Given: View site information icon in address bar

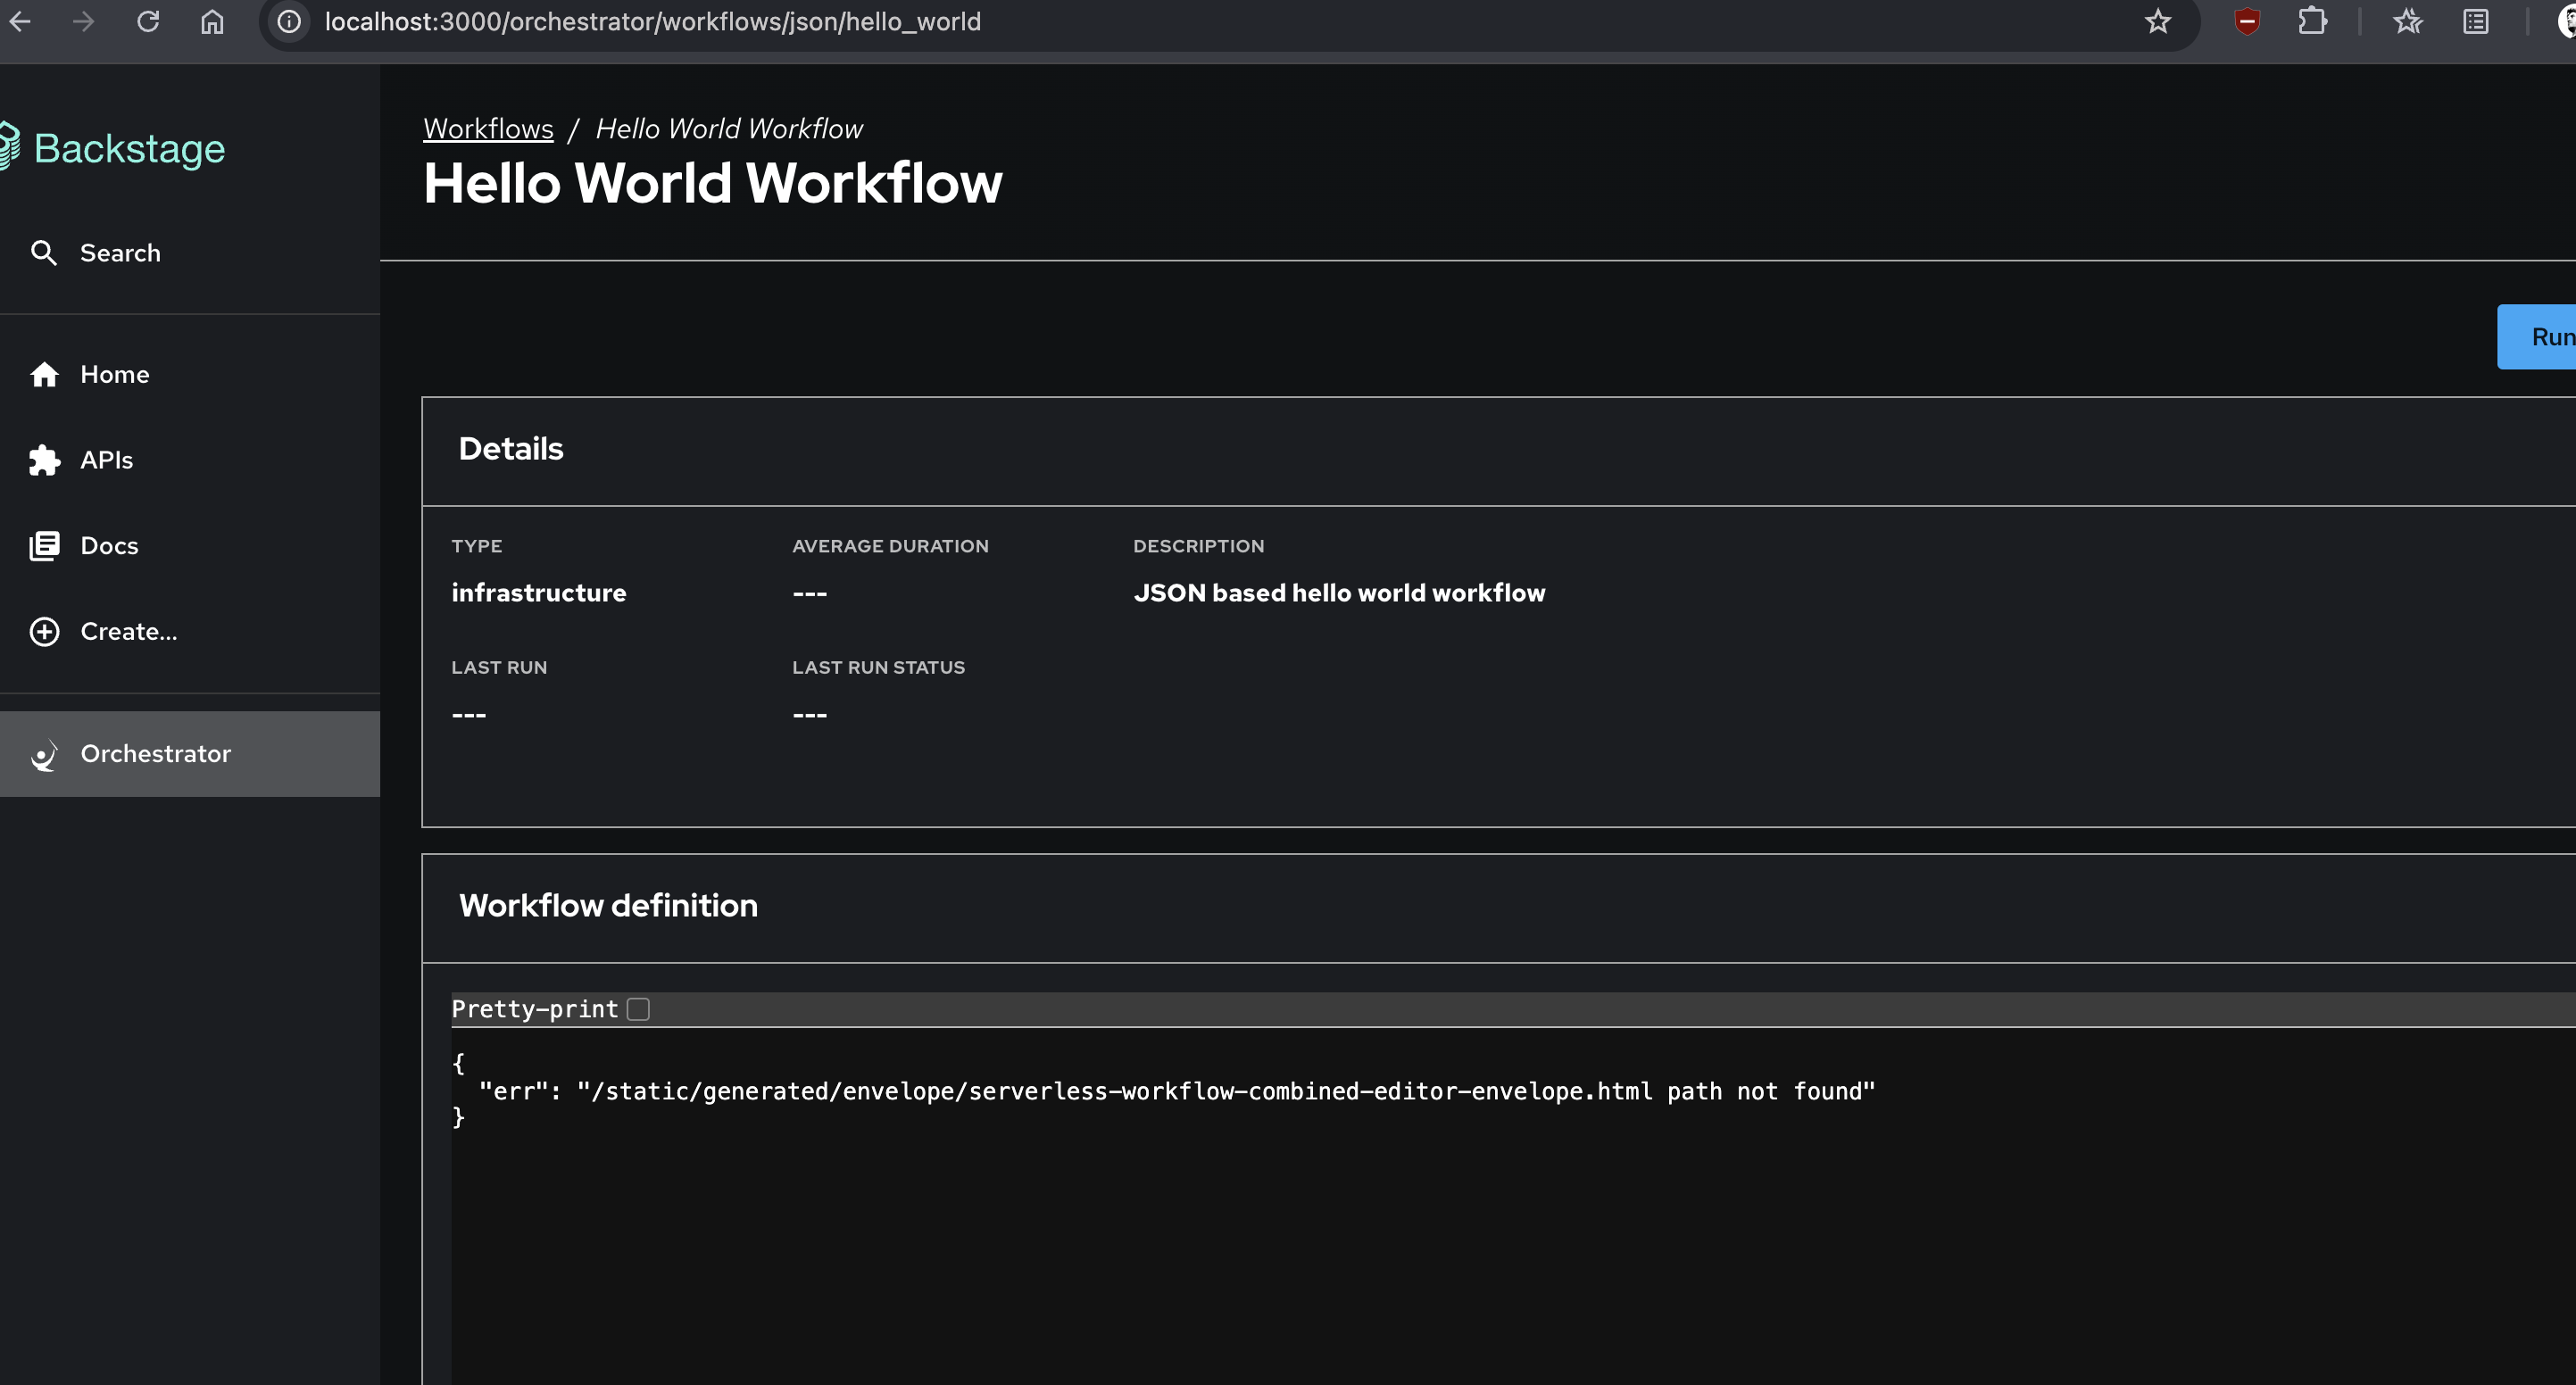Looking at the screenshot, I should pos(289,21).
